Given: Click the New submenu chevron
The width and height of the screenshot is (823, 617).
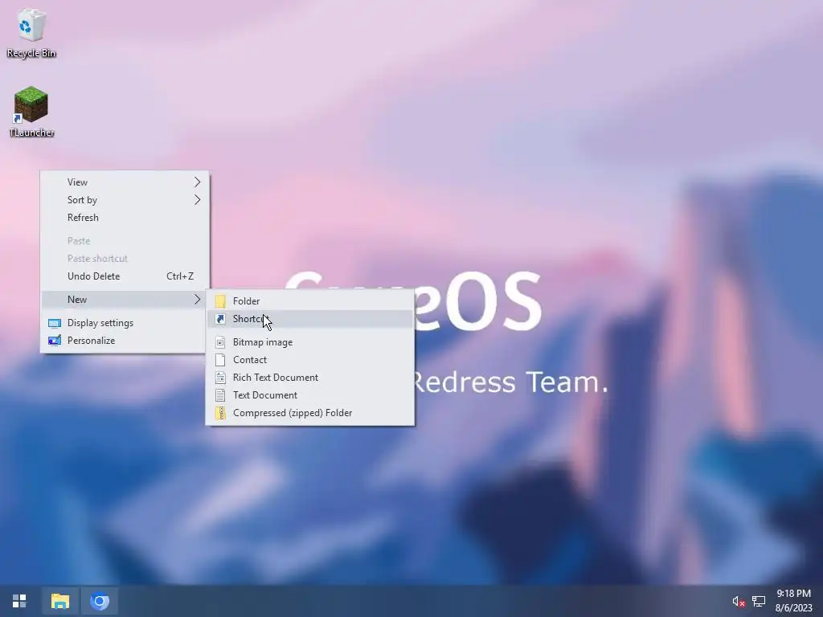Looking at the screenshot, I should [x=198, y=300].
